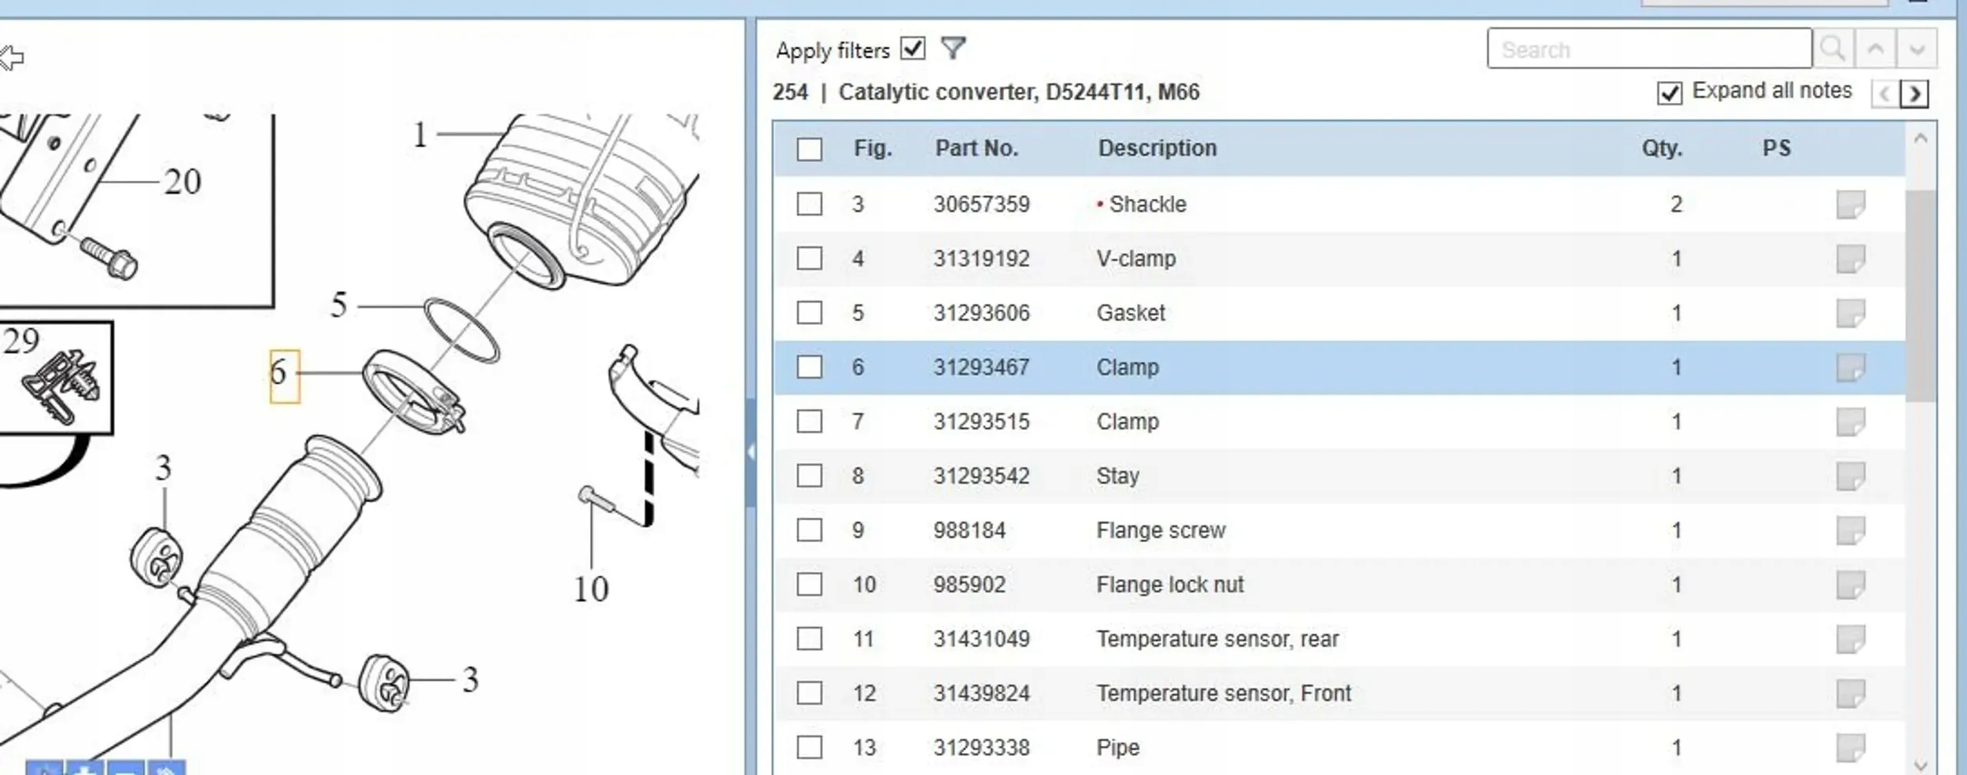Toggle the Apply filters checkbox
This screenshot has height=775, width=1967.
(x=913, y=49)
